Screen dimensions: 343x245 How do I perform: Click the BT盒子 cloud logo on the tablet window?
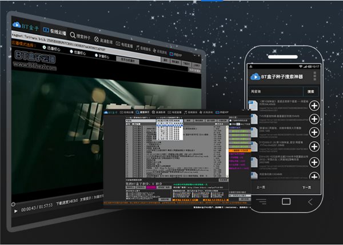pyautogui.click(x=17, y=25)
